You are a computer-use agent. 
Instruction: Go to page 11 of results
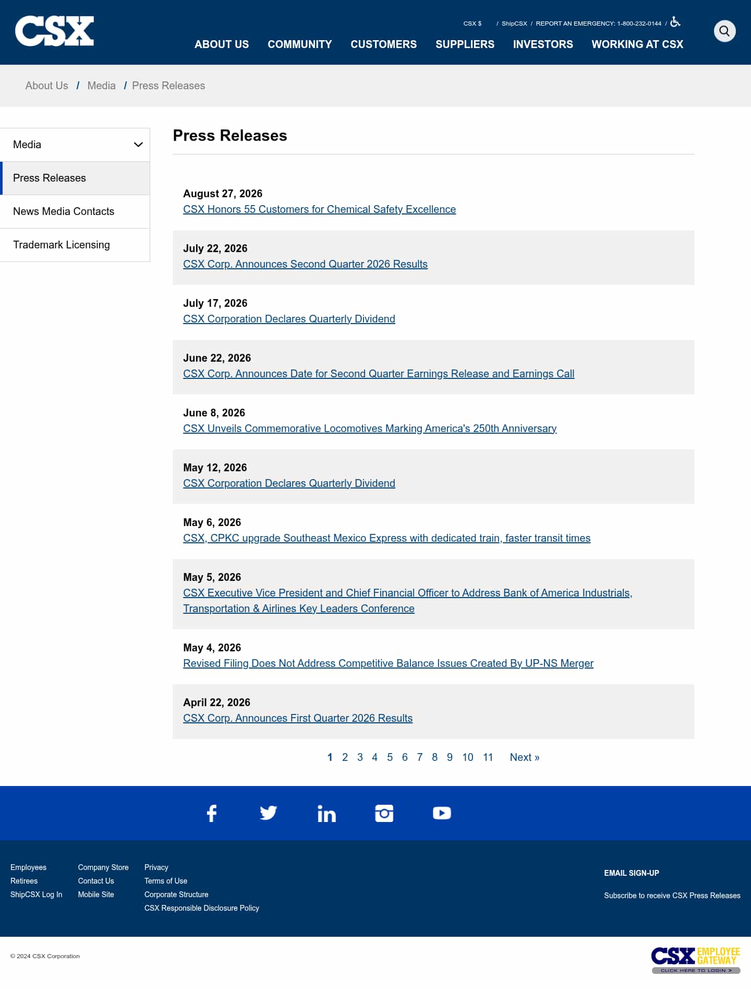488,757
